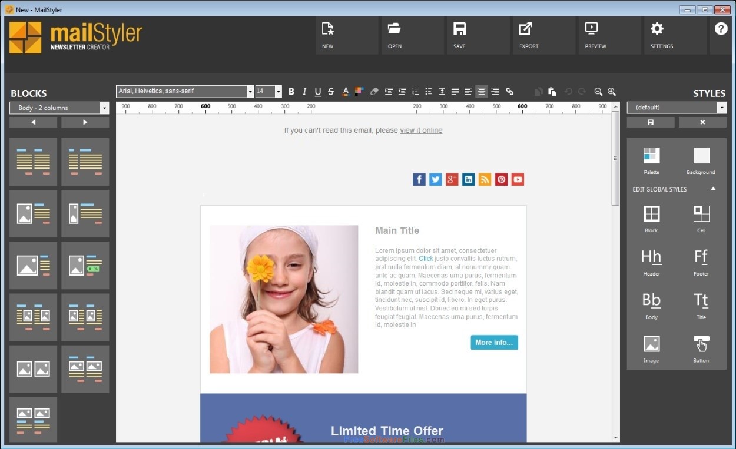Toggle underline text formatting

pyautogui.click(x=318, y=91)
